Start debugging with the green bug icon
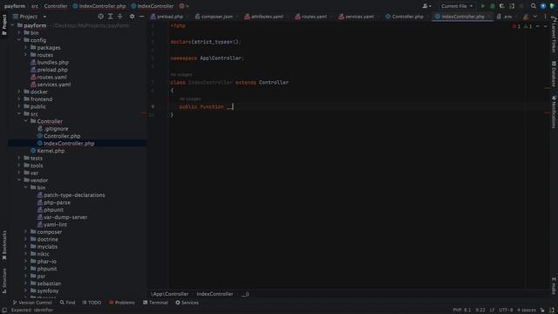Screen dimensions: 558x314 coord(492,6)
